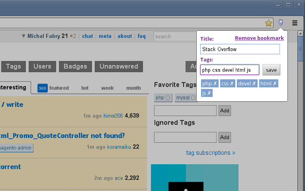Open the bookmark tagging extension icon

[281, 23]
